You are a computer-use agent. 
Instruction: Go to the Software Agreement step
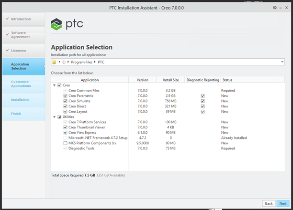click(x=24, y=35)
